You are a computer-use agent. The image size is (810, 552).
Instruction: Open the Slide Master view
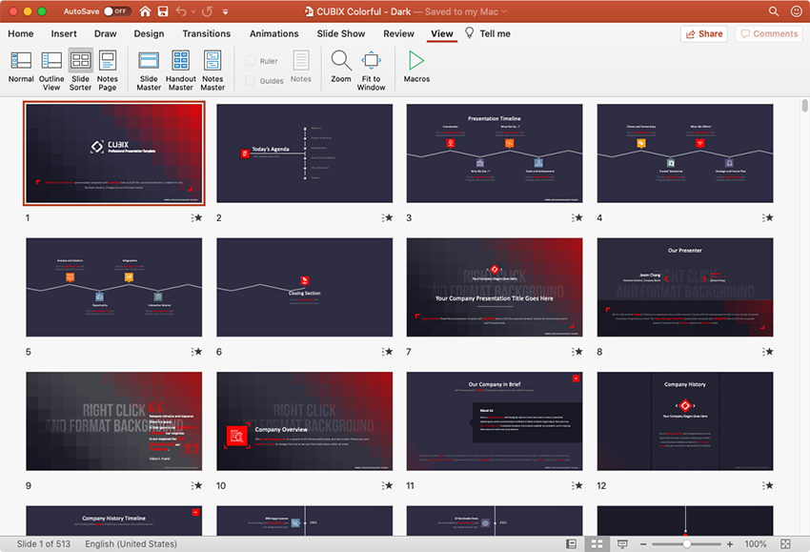149,69
